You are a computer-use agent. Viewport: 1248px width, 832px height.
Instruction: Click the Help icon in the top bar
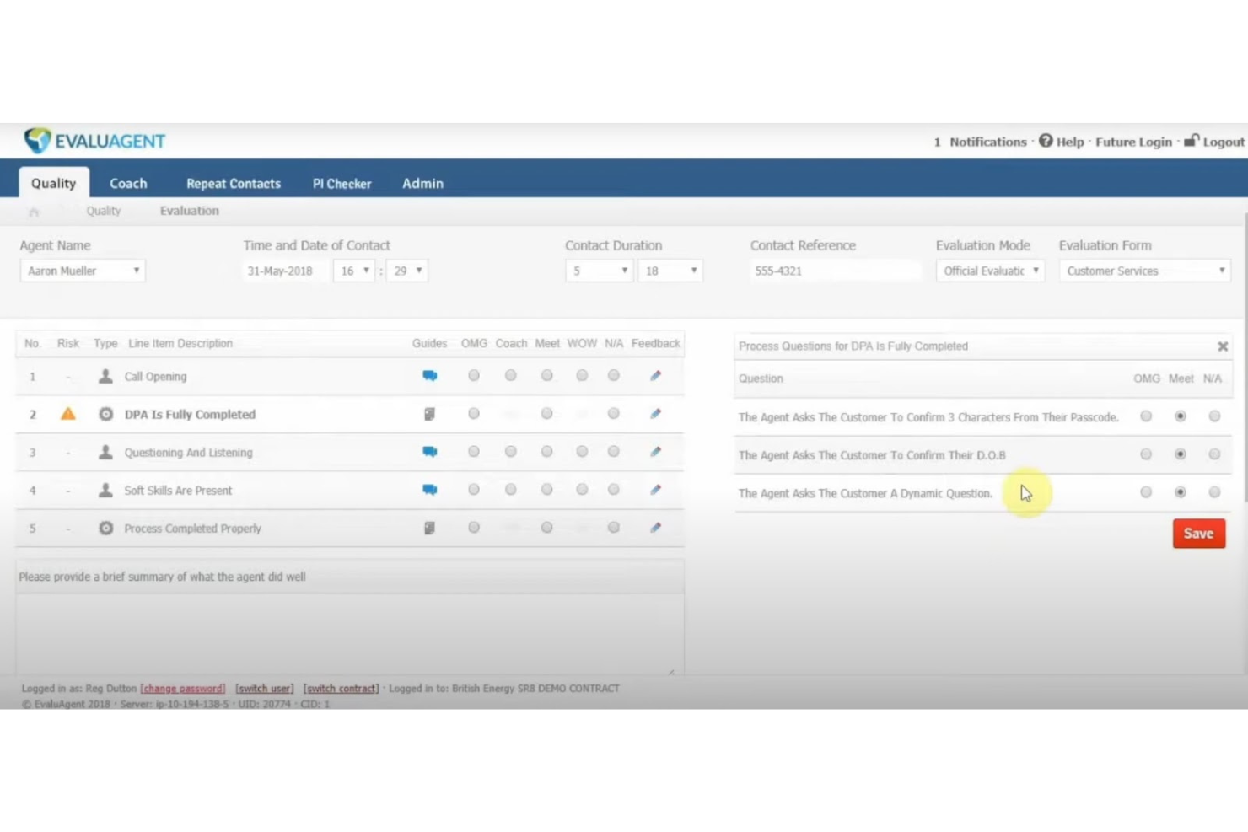1046,141
